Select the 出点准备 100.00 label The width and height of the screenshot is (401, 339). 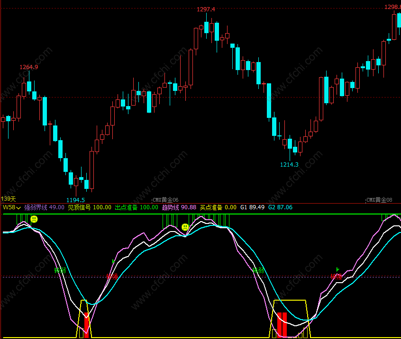pyautogui.click(x=137, y=207)
